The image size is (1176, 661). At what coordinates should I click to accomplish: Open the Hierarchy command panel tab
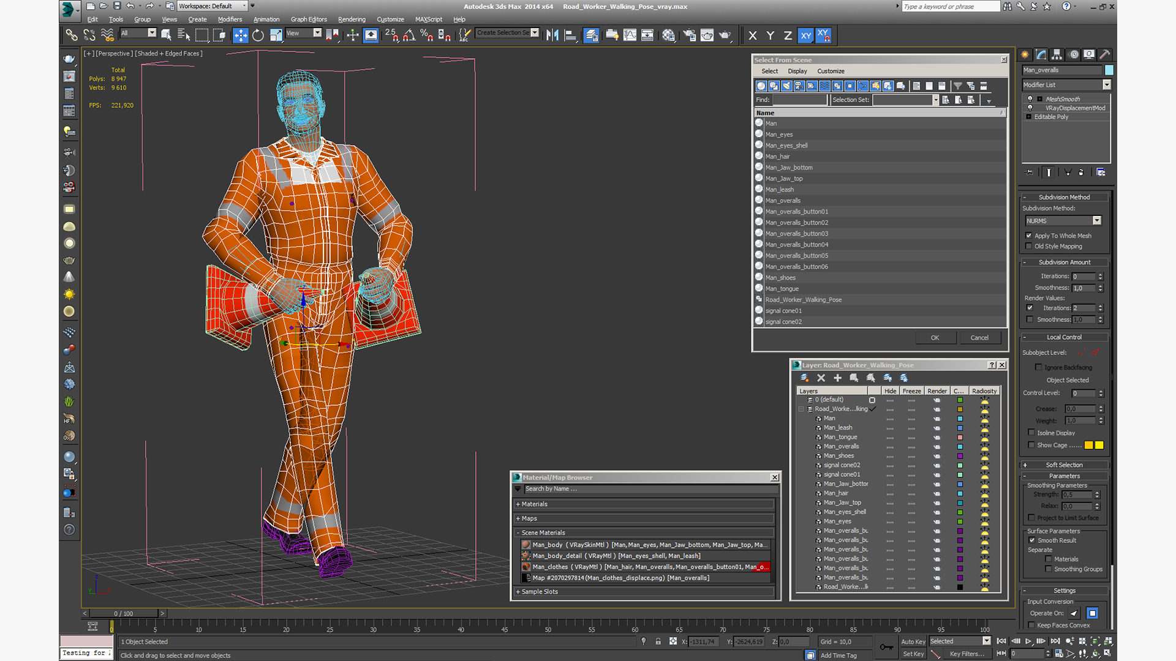(1057, 54)
